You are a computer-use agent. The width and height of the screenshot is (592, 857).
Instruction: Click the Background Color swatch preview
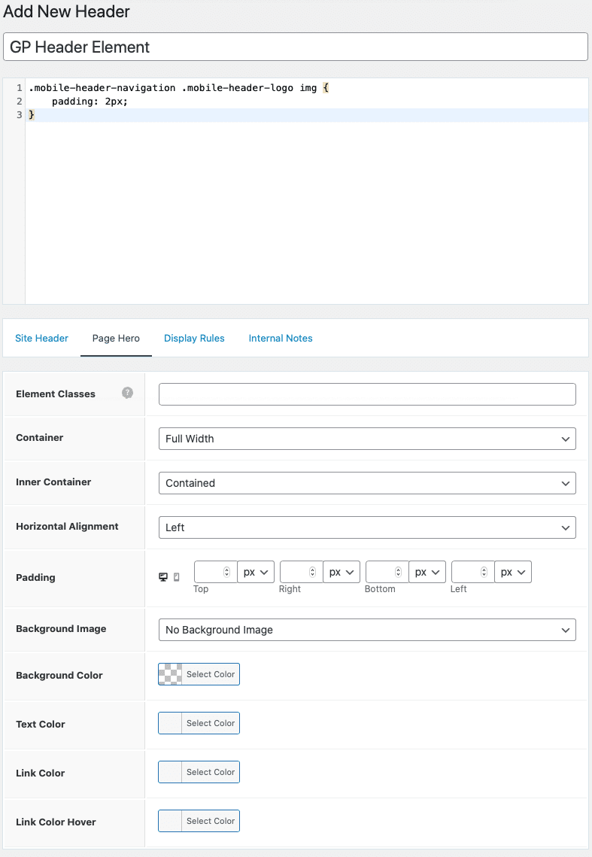[169, 673]
